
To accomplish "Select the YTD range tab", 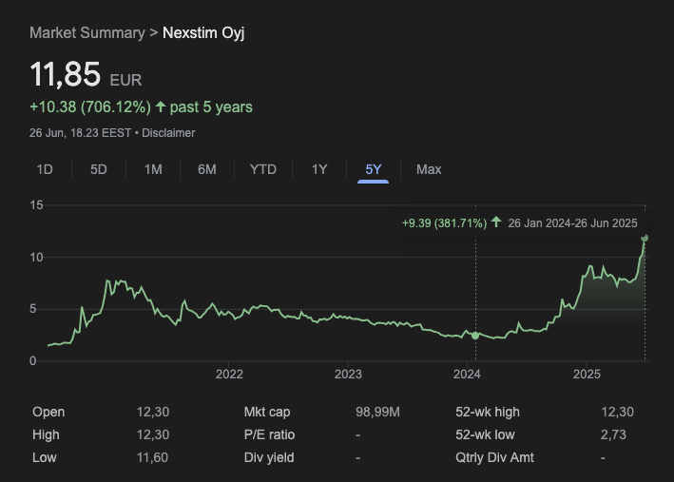I will click(263, 169).
